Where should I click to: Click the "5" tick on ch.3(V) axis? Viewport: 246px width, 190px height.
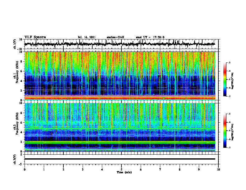point(21,154)
